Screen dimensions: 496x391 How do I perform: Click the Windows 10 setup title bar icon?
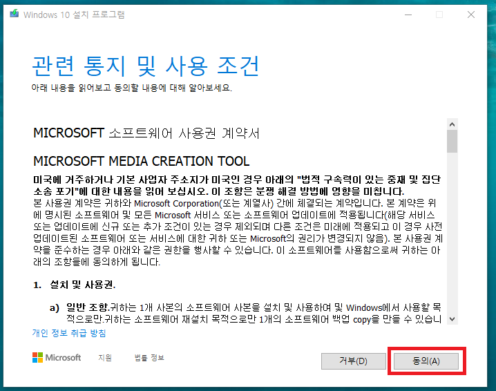click(x=14, y=14)
